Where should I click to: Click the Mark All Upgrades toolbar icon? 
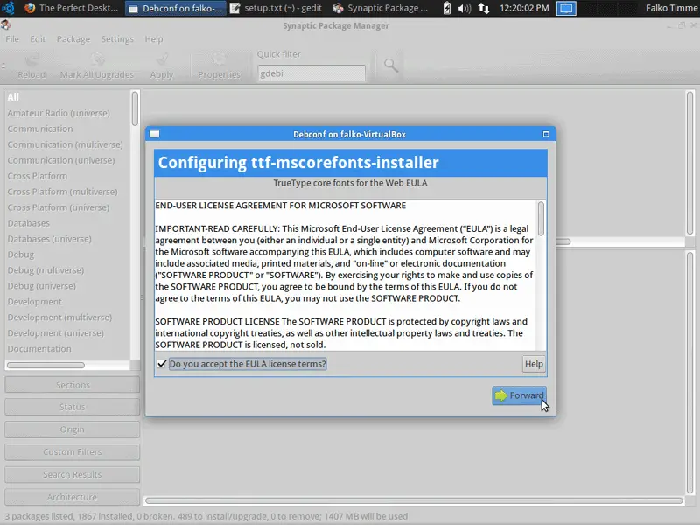(97, 65)
